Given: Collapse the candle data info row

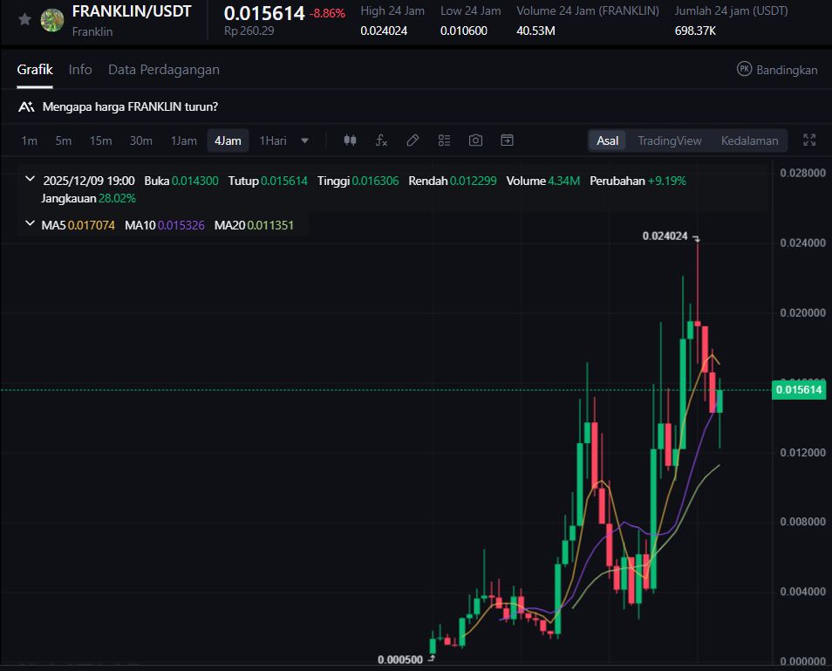Looking at the screenshot, I should (x=31, y=180).
